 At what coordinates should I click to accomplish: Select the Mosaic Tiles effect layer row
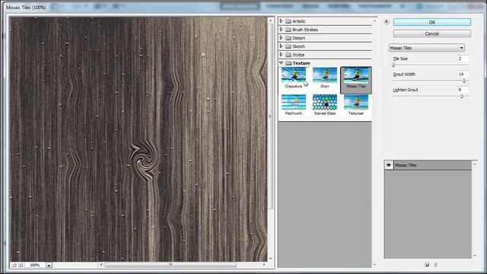(428, 165)
